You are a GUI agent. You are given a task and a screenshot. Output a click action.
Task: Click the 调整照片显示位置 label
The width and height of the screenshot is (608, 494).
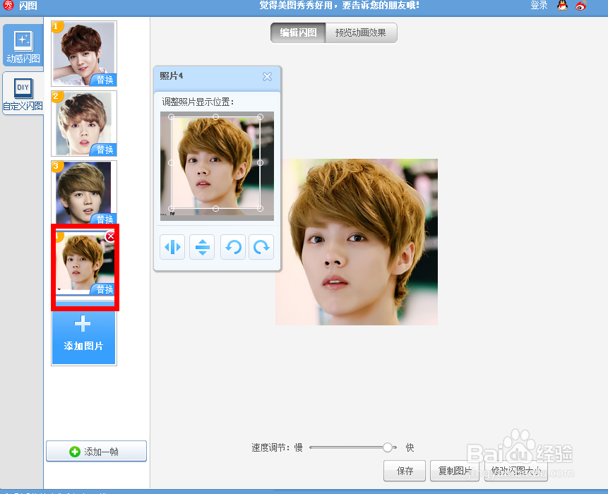click(x=198, y=102)
